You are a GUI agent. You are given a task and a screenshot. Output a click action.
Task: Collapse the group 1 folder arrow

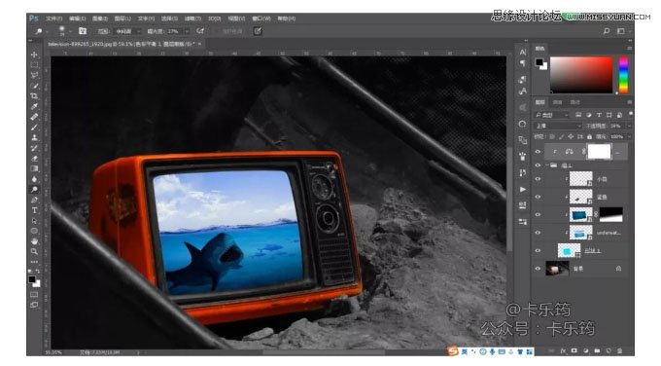click(546, 165)
